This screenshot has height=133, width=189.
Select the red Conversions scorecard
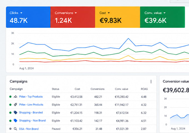[x=73, y=17]
